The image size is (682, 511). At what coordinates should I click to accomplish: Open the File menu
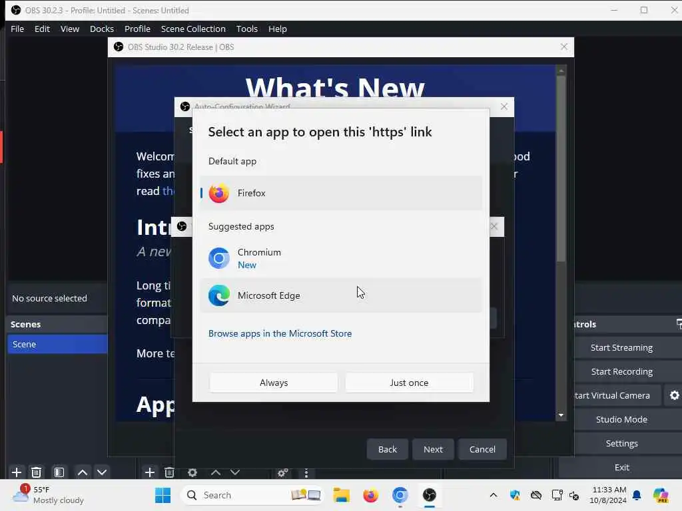tap(17, 29)
